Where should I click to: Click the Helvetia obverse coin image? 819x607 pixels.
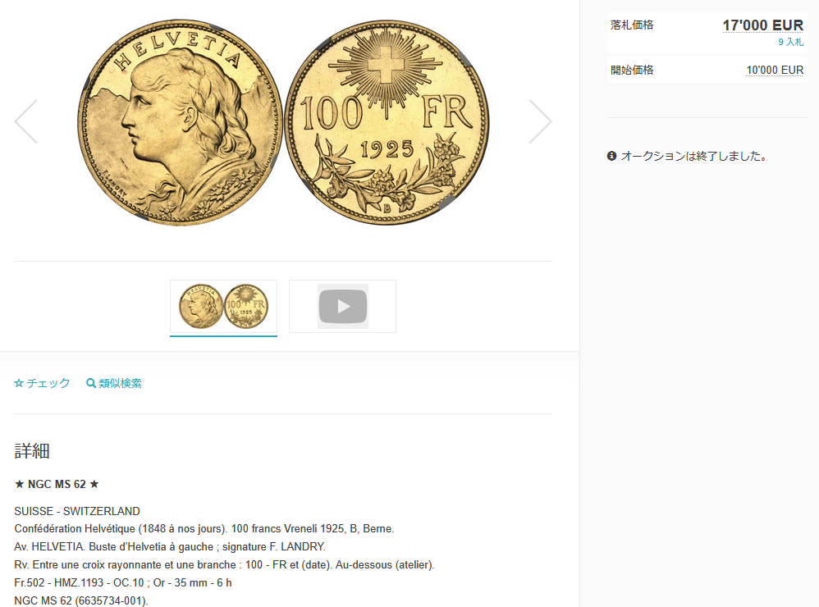180,123
